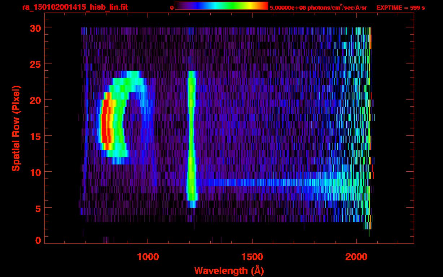
Task: Click the Spatial Row (Pixel) axis label
Action: 16,128
